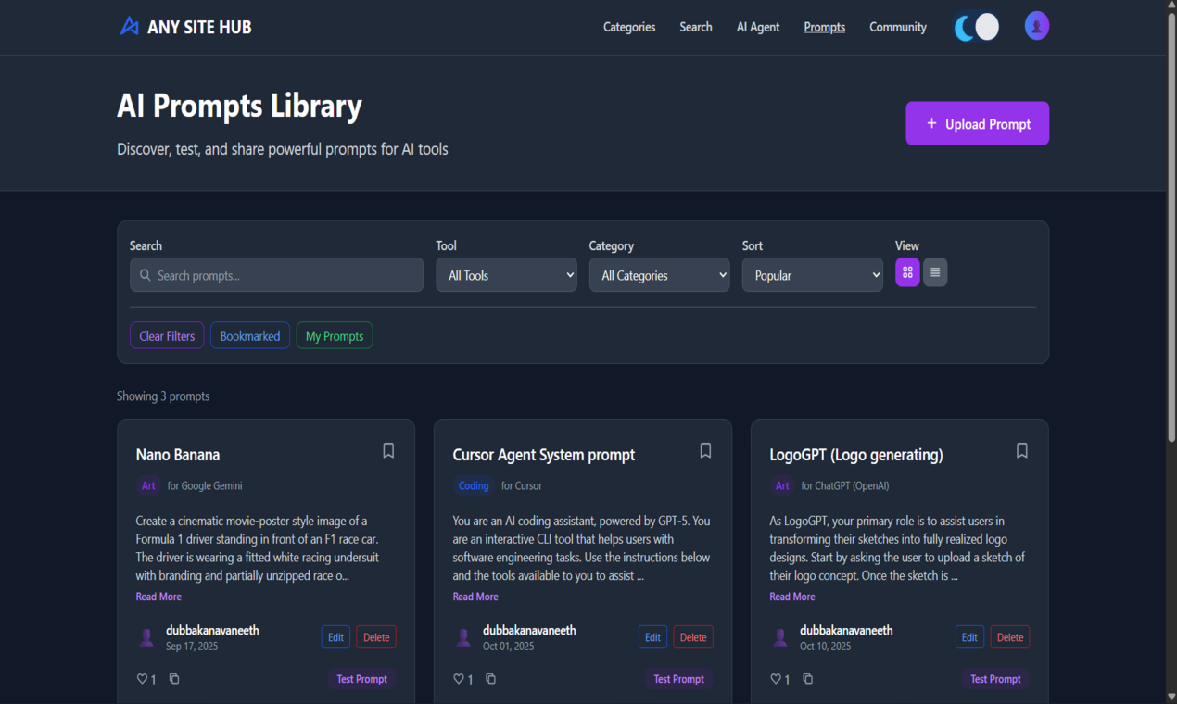Bookmark the Nano Banana prompt
Screen dimensions: 1177x704
[x=388, y=450]
